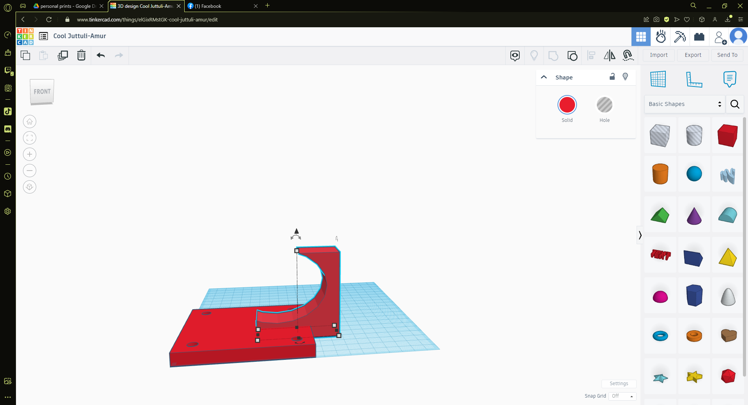Pick the red Box shape
This screenshot has height=405, width=748.
(x=728, y=136)
